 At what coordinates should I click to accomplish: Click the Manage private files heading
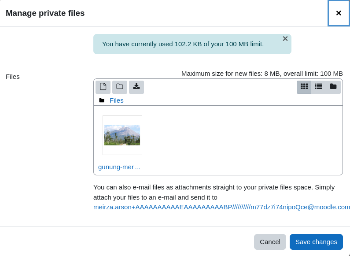coord(45,13)
